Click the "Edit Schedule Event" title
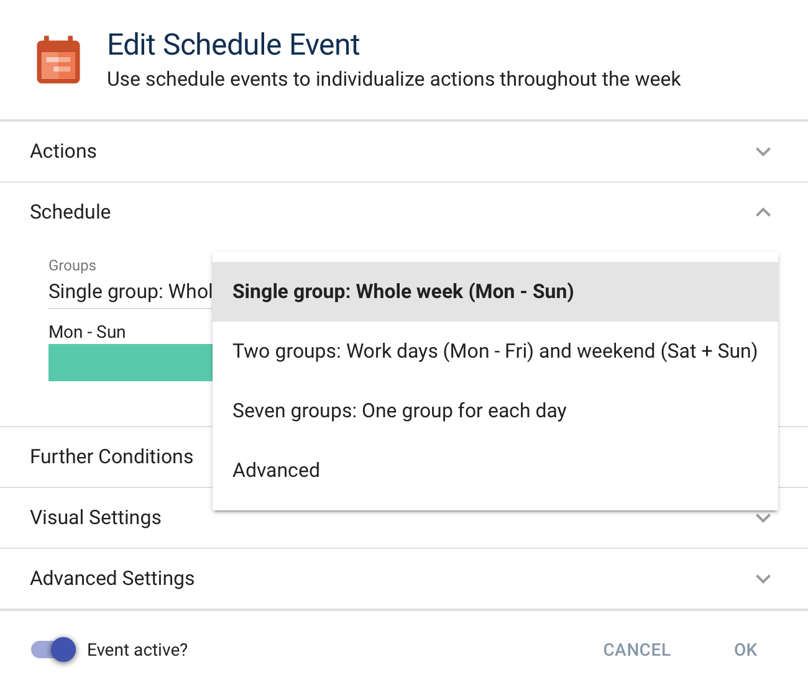The image size is (808, 688). pyautogui.click(x=234, y=44)
